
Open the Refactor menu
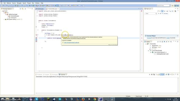[x=9, y=3]
